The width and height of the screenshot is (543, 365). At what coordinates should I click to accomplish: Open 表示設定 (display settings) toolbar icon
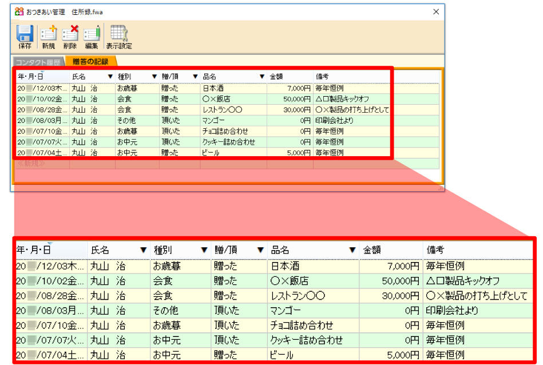119,37
